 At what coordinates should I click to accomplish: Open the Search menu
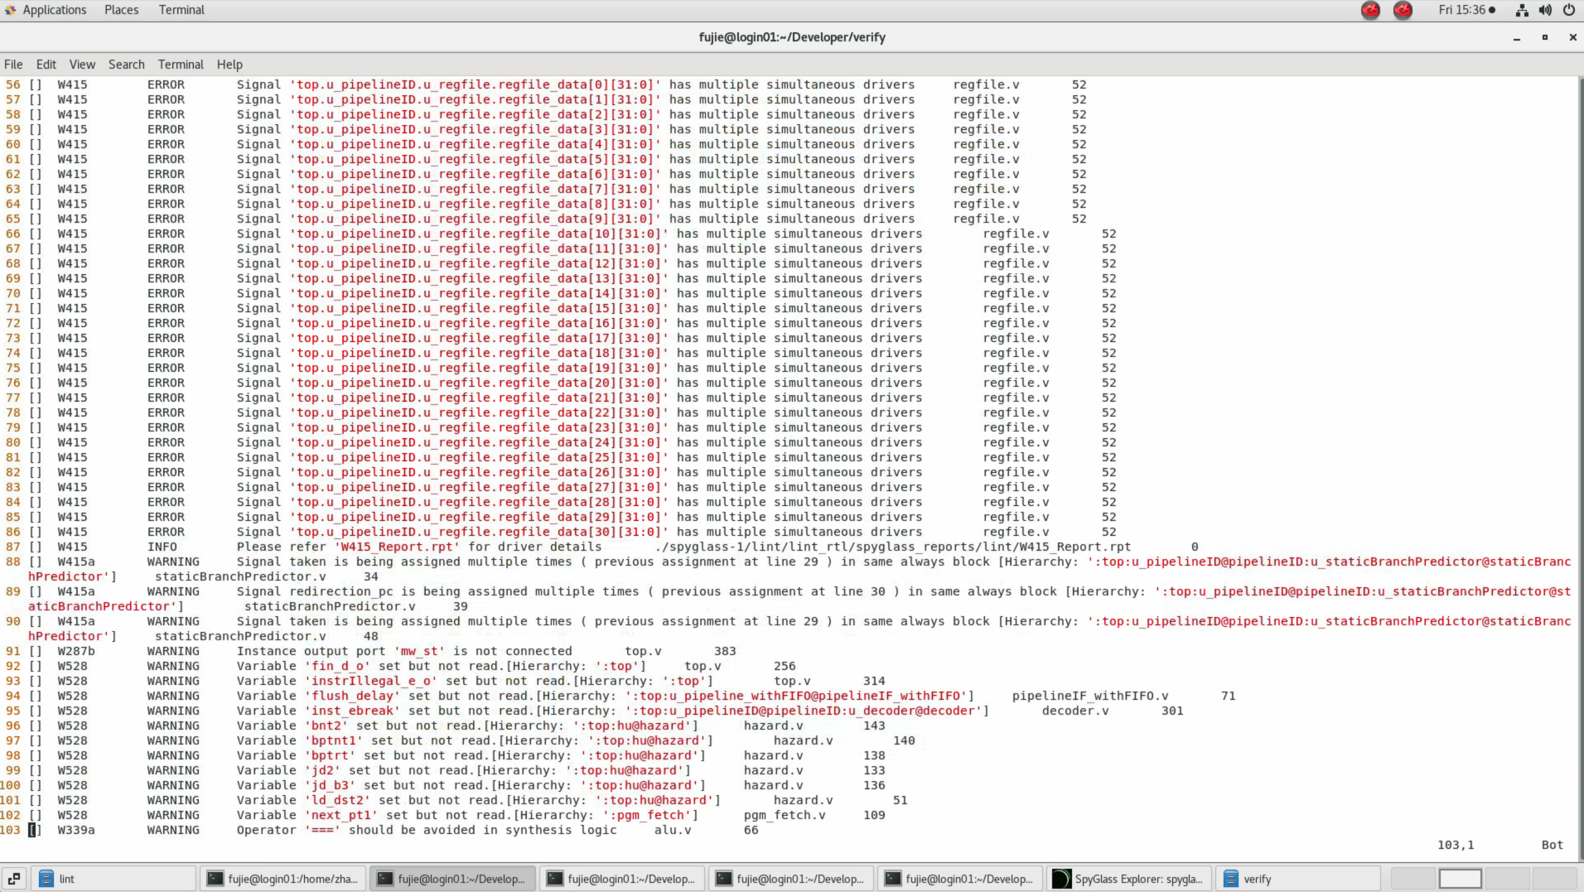126,65
